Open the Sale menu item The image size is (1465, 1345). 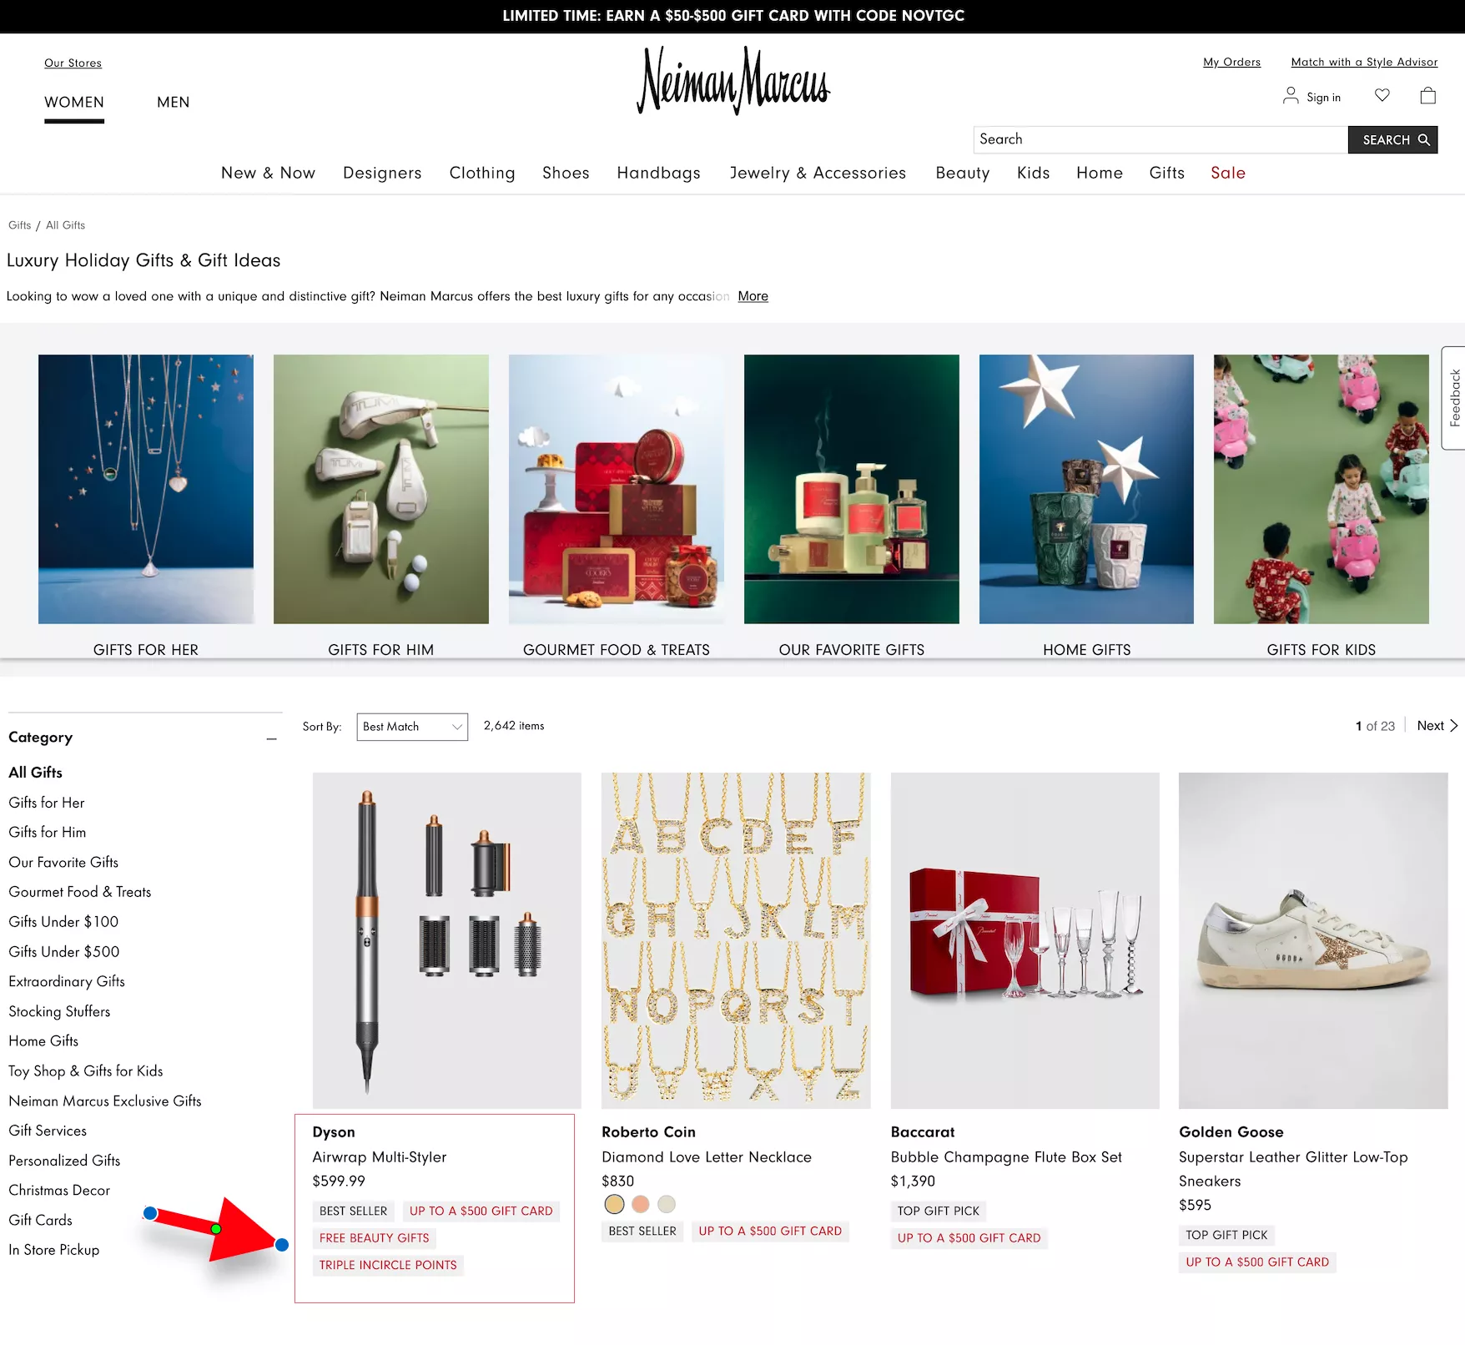(x=1228, y=173)
